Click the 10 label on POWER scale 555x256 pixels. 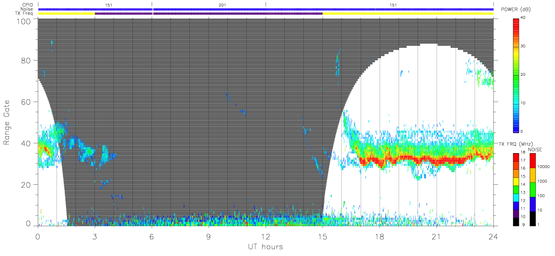(523, 103)
